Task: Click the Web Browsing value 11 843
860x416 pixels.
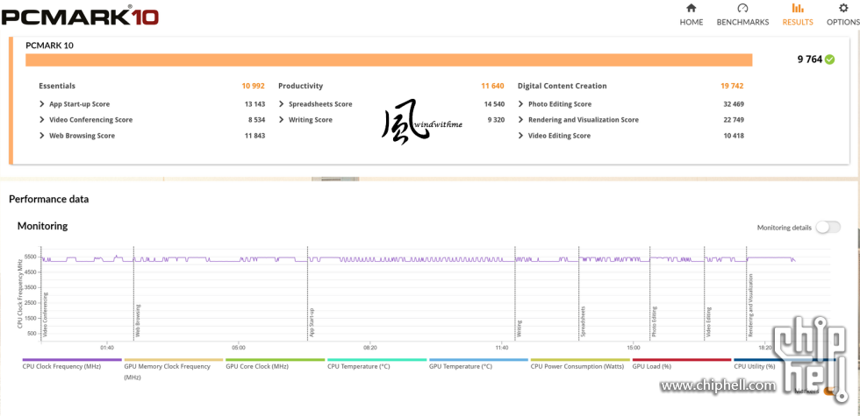Action: 255,136
